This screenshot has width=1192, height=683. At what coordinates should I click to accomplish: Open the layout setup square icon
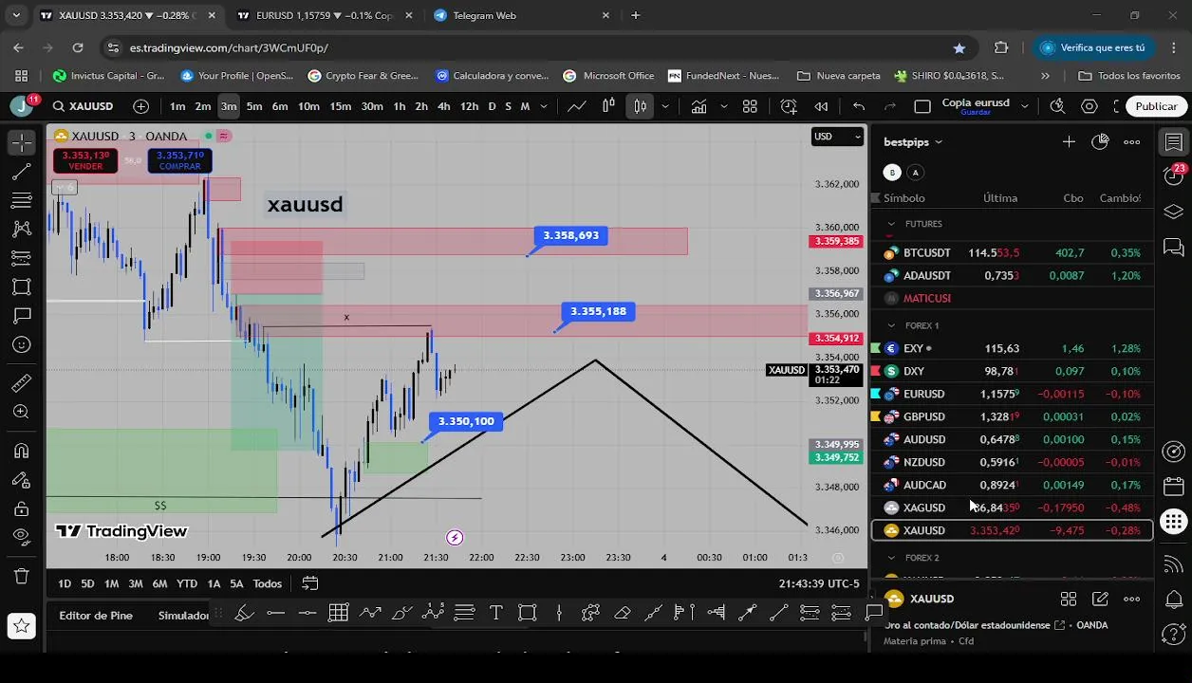pyautogui.click(x=922, y=106)
